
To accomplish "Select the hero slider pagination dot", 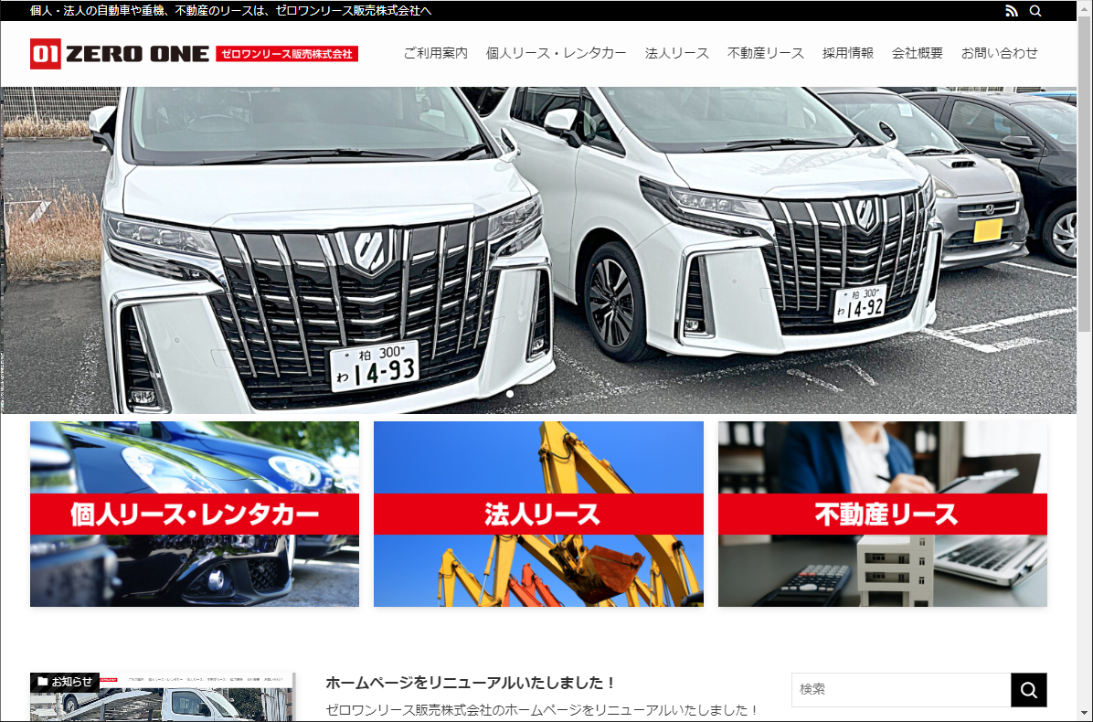I will click(x=510, y=394).
